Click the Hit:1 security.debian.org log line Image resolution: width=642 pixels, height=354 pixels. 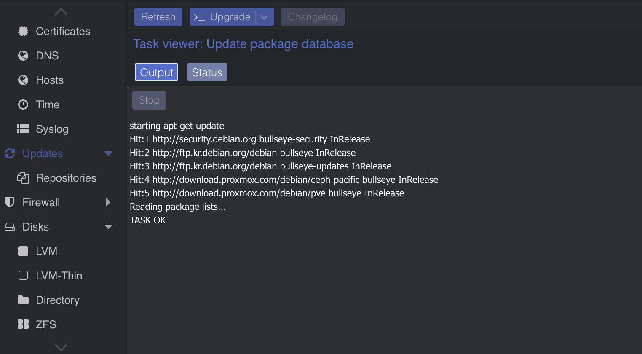(x=250, y=139)
